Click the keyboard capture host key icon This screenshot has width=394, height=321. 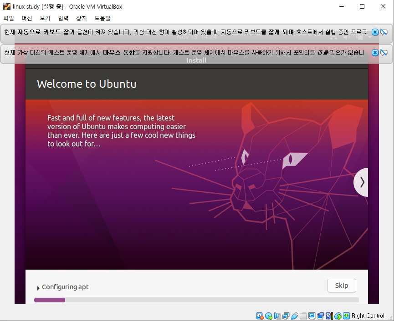coord(347,316)
